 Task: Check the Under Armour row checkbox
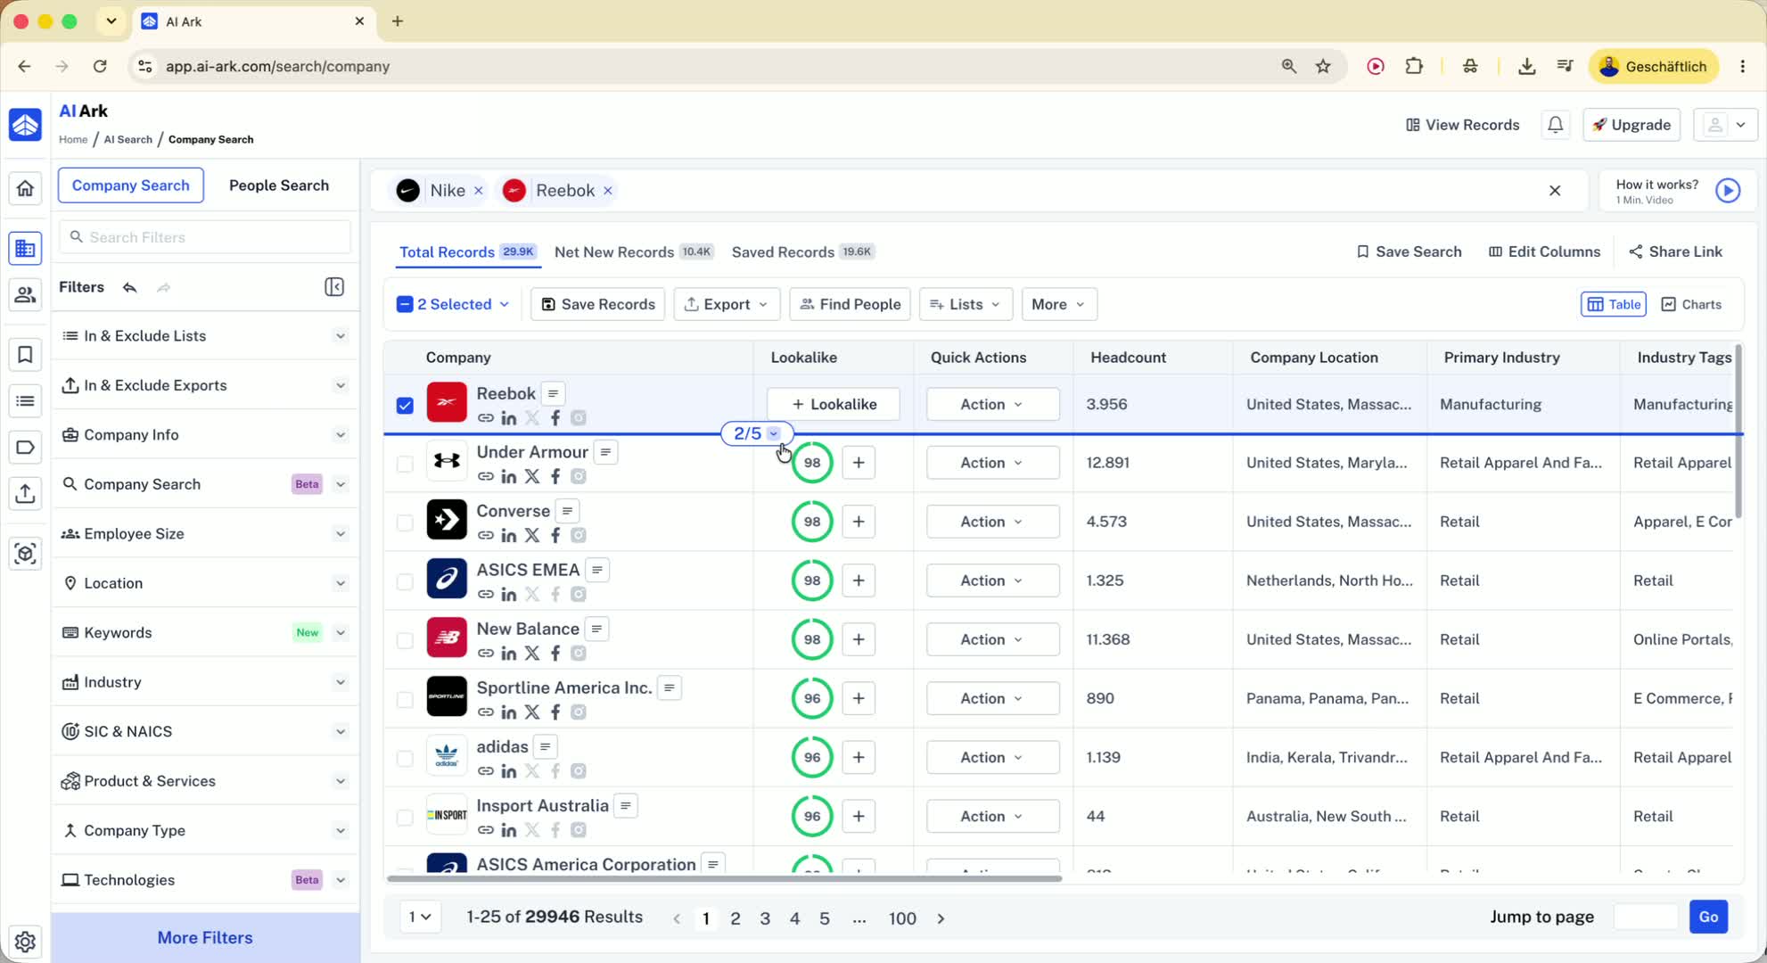[405, 464]
